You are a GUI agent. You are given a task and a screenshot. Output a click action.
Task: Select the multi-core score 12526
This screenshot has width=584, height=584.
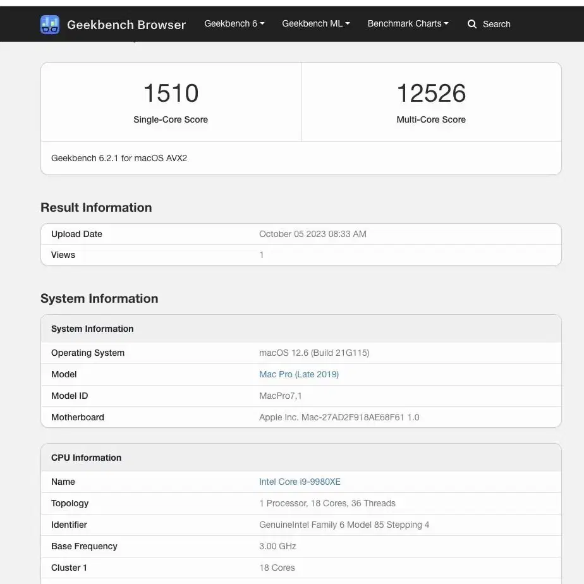pos(431,93)
